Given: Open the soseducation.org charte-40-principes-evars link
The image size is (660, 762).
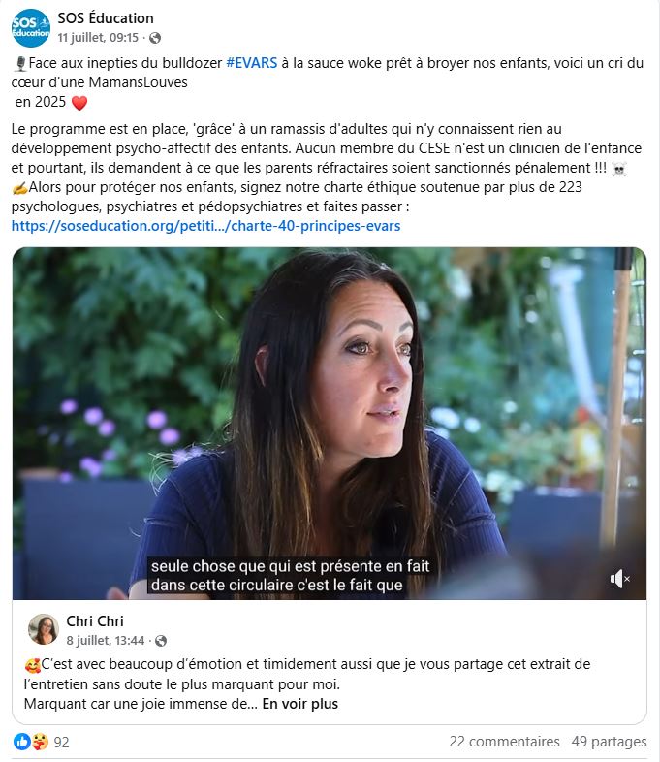Looking at the screenshot, I should coord(205,226).
